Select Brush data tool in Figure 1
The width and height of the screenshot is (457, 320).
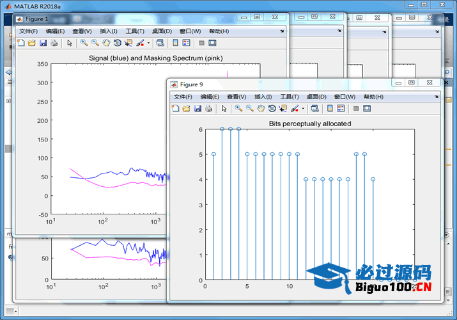[x=140, y=43]
